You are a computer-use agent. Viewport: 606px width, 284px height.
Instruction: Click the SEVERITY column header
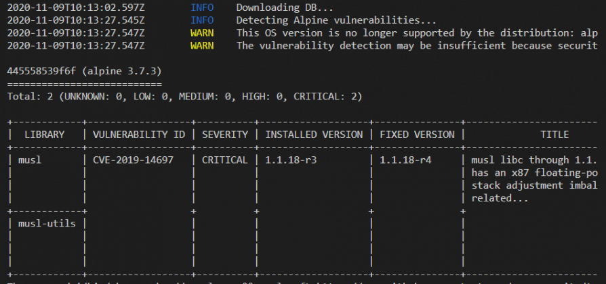pos(224,135)
